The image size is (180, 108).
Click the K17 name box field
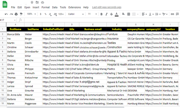tap(7, 20)
